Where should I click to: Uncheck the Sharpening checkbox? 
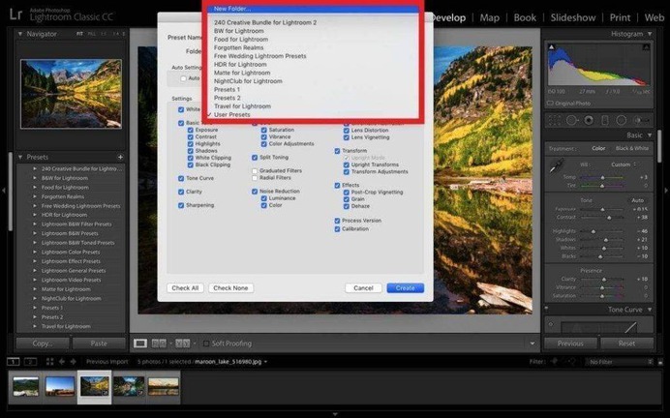[181, 205]
